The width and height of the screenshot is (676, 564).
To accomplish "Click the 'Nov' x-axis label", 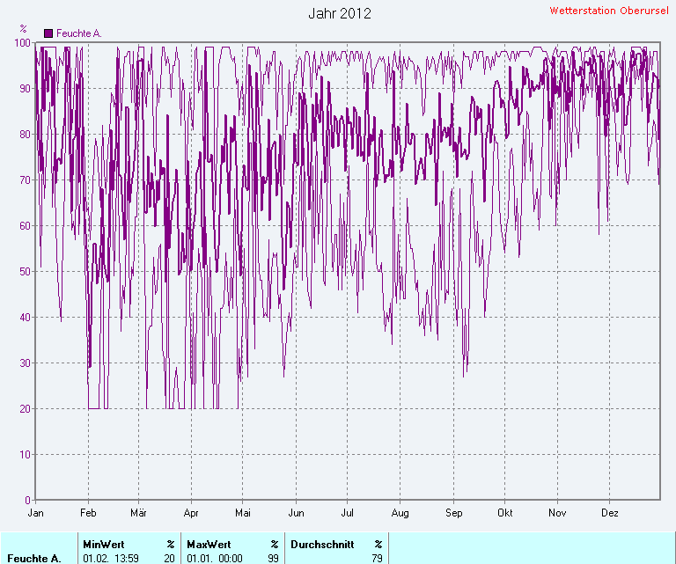I will [x=557, y=513].
